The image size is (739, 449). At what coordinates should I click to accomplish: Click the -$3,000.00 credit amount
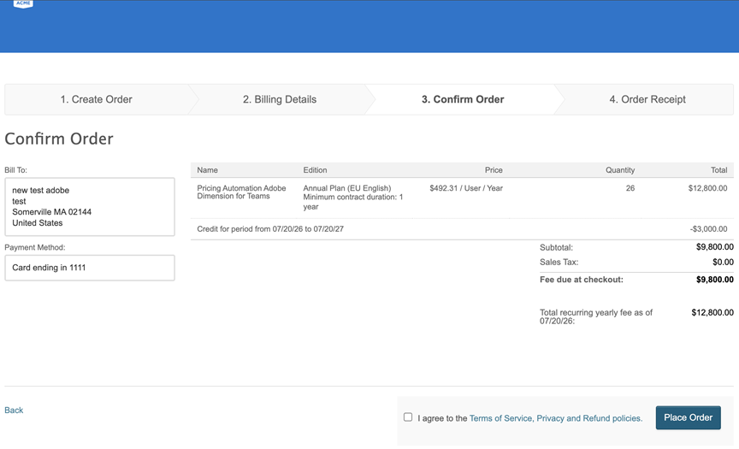tap(708, 229)
